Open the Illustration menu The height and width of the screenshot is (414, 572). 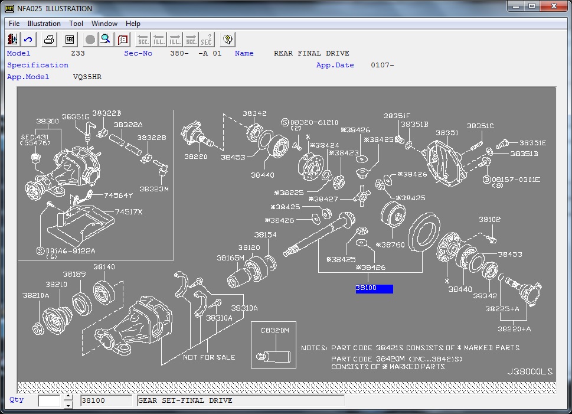(x=44, y=24)
